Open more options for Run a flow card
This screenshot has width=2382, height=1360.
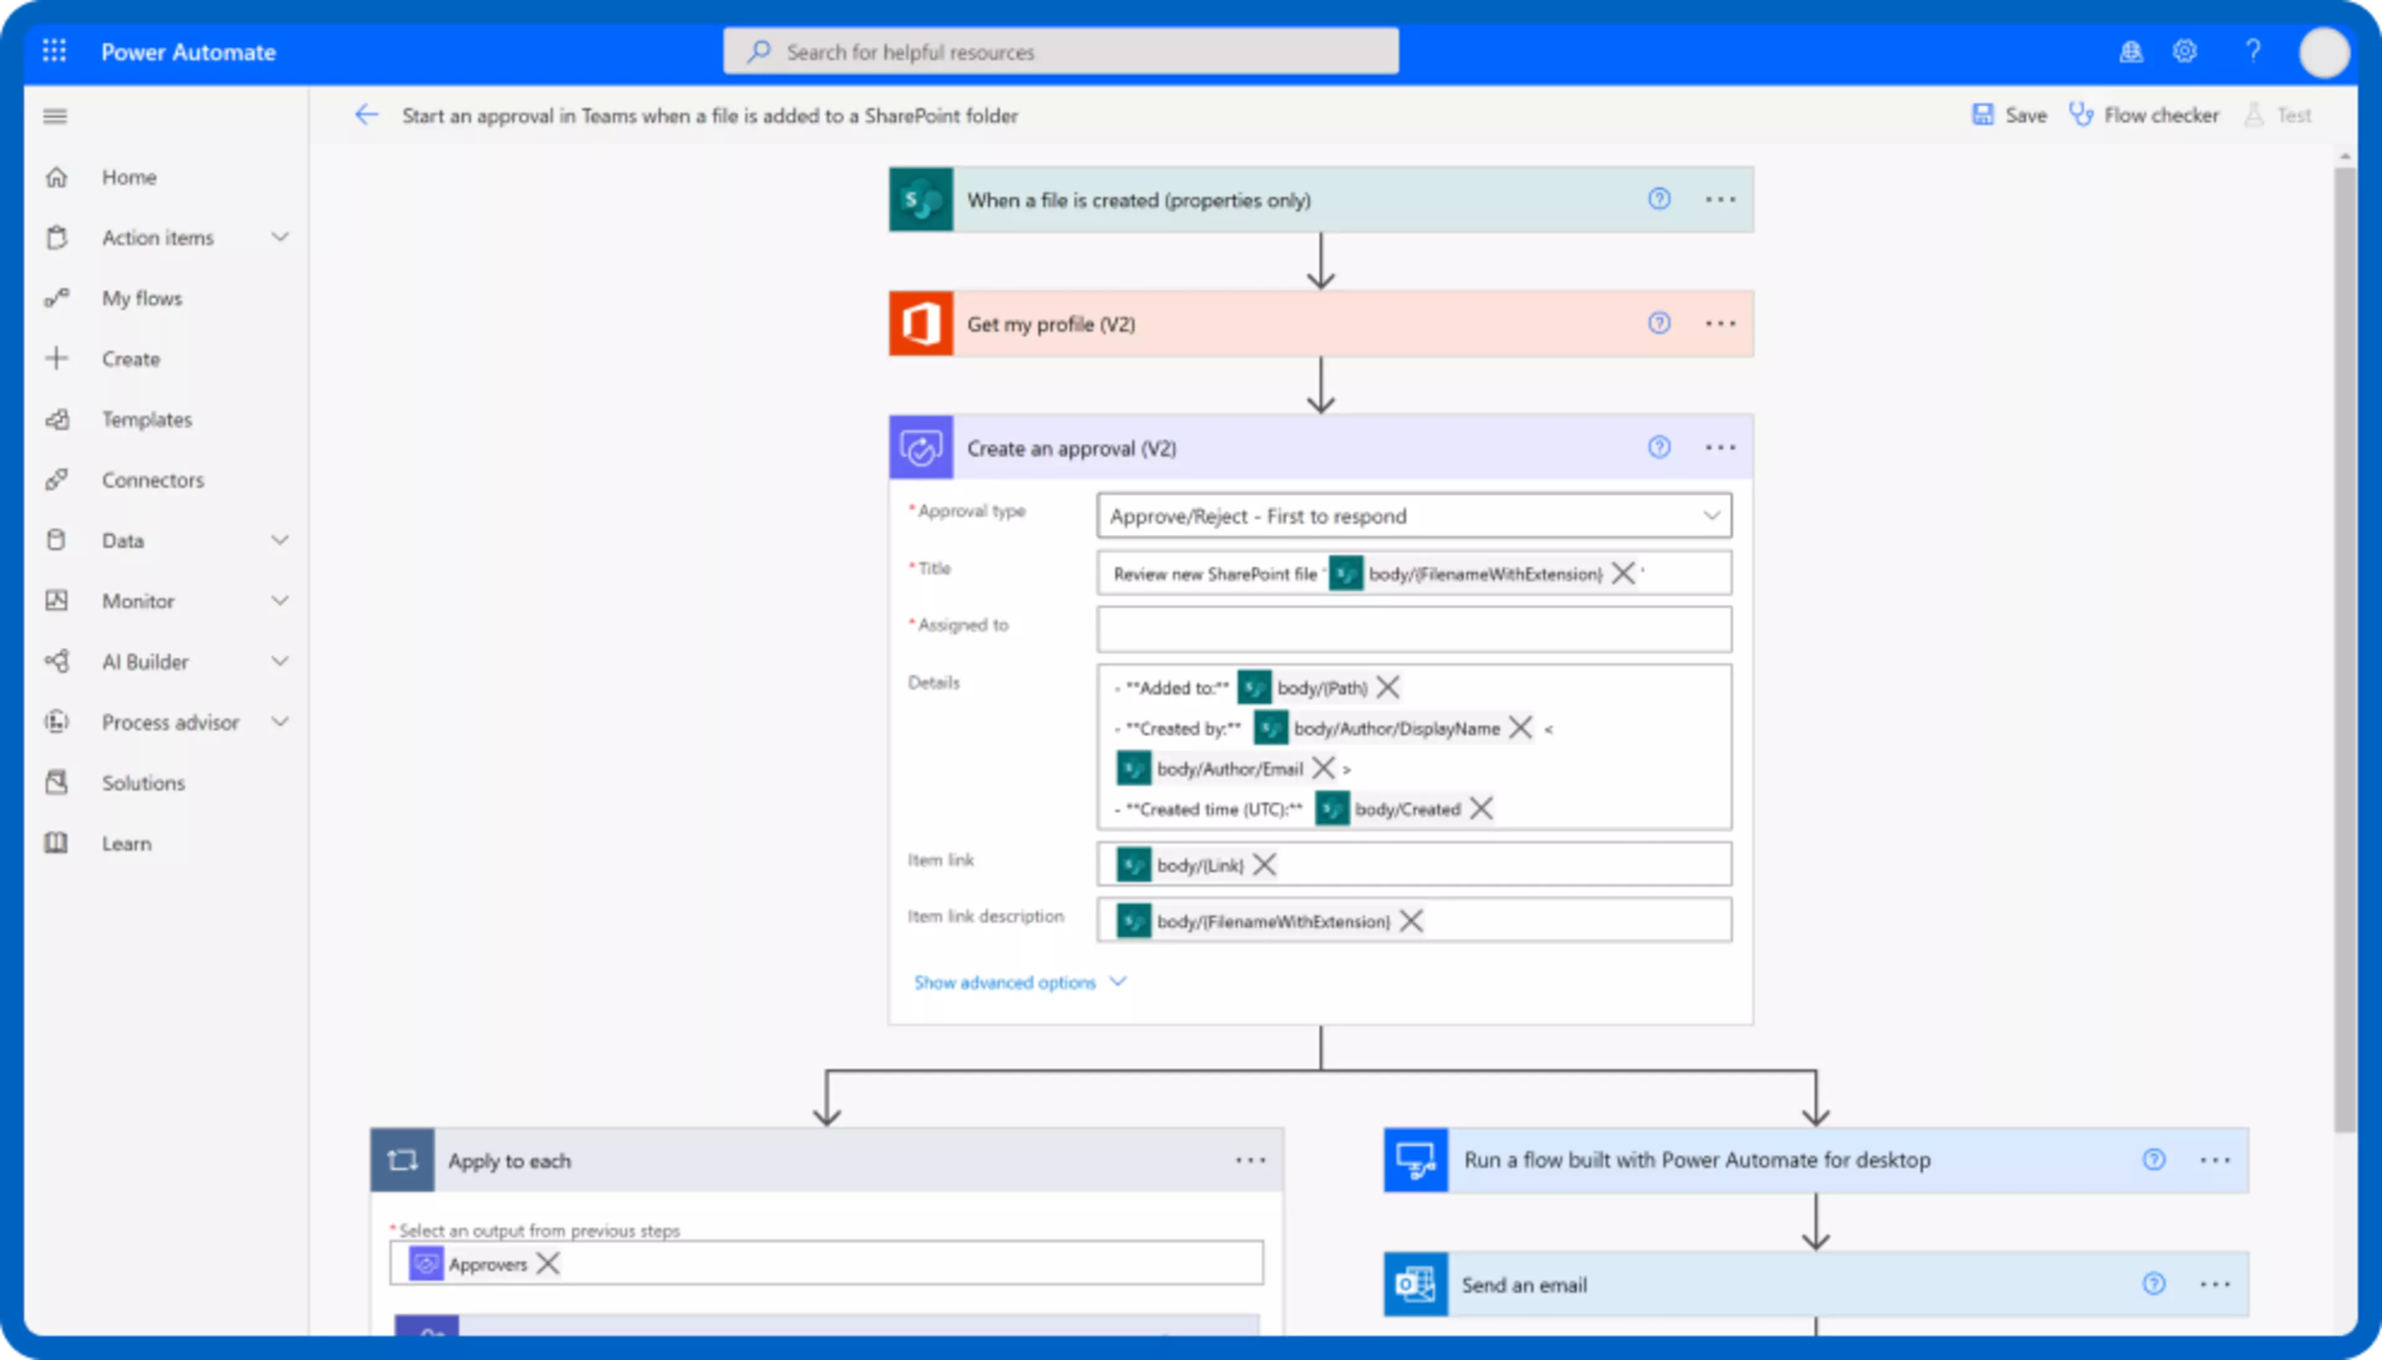click(2215, 1160)
